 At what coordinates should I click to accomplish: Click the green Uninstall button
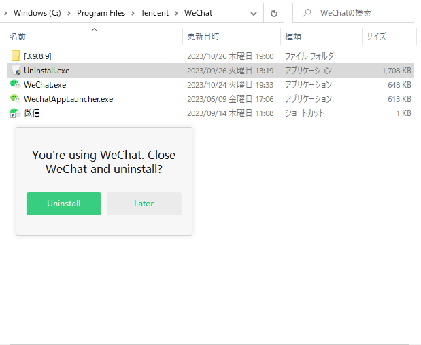pyautogui.click(x=64, y=204)
